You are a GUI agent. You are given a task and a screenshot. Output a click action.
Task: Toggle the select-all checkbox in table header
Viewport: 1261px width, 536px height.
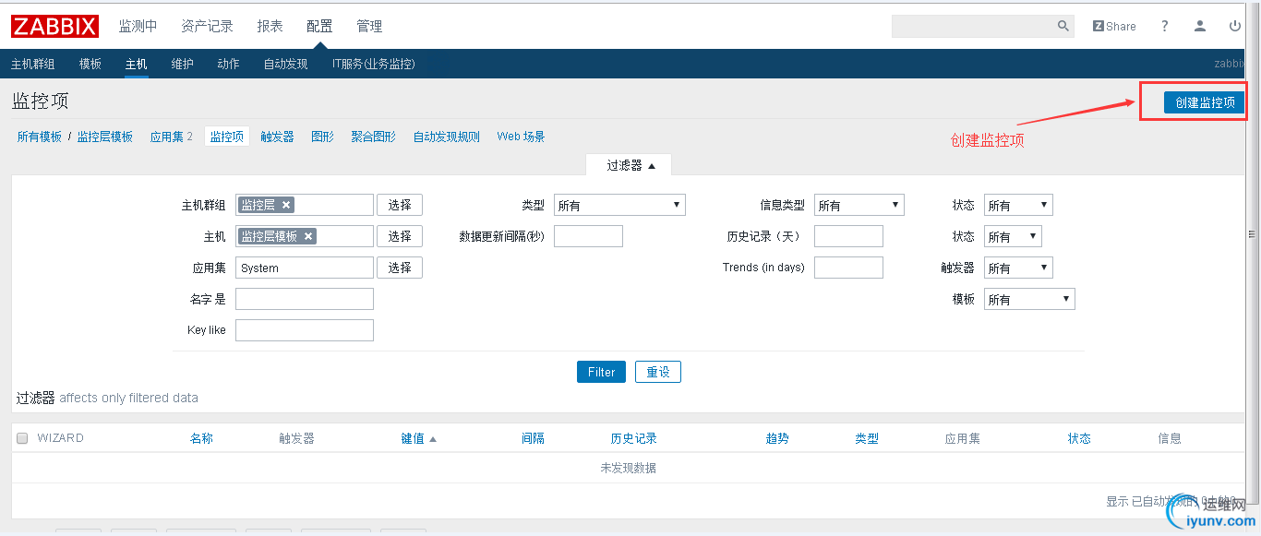pos(22,438)
